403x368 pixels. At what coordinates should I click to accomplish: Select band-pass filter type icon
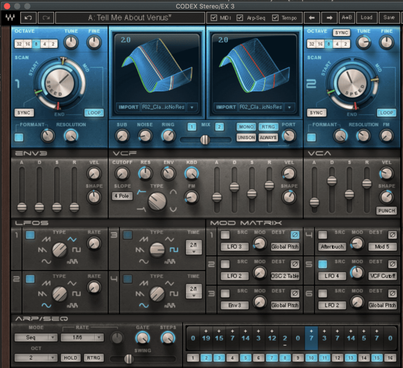click(173, 192)
